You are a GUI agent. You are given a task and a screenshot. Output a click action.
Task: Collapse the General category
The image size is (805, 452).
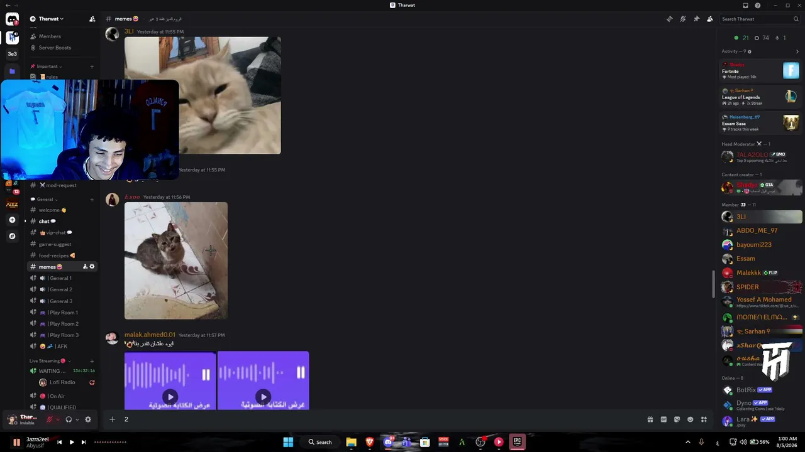pyautogui.click(x=45, y=200)
